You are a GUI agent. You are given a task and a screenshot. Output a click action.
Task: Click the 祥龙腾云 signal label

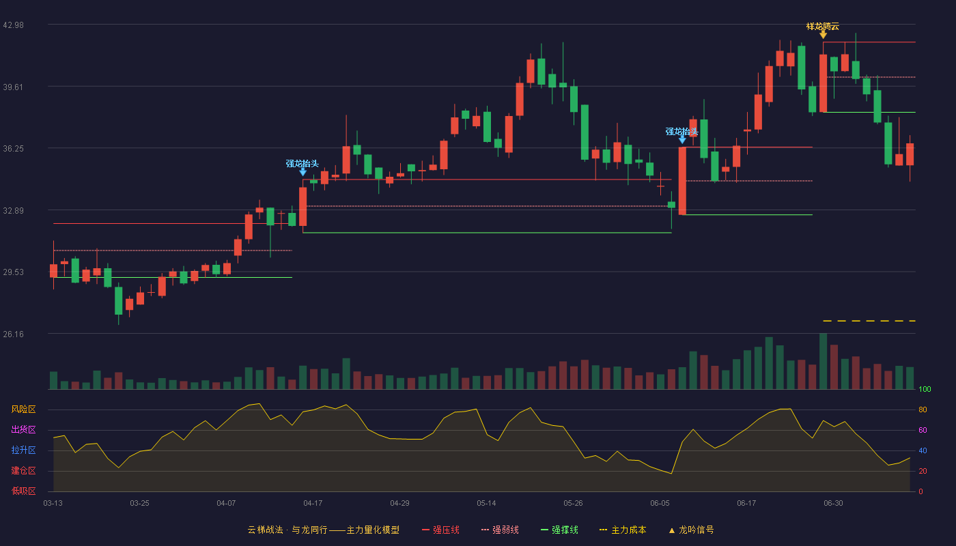823,27
